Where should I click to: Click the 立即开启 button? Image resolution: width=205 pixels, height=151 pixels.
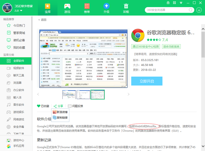click(x=147, y=81)
